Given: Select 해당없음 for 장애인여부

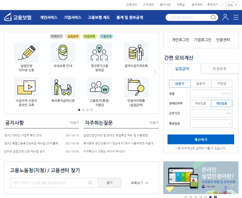Looking at the screenshot, I should coord(221,104).
